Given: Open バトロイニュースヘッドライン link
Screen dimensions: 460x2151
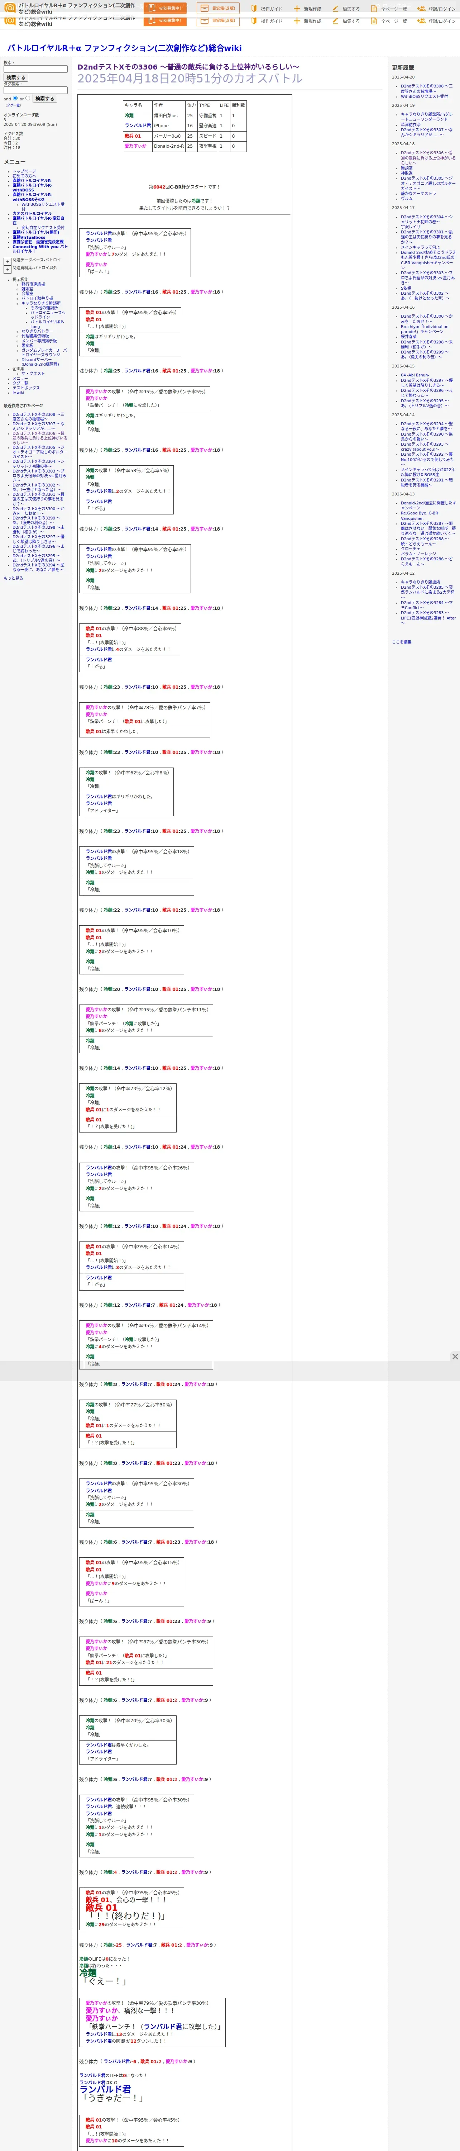Looking at the screenshot, I should [48, 315].
